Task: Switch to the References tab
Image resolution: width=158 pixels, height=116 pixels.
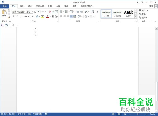Action: point(50,6)
